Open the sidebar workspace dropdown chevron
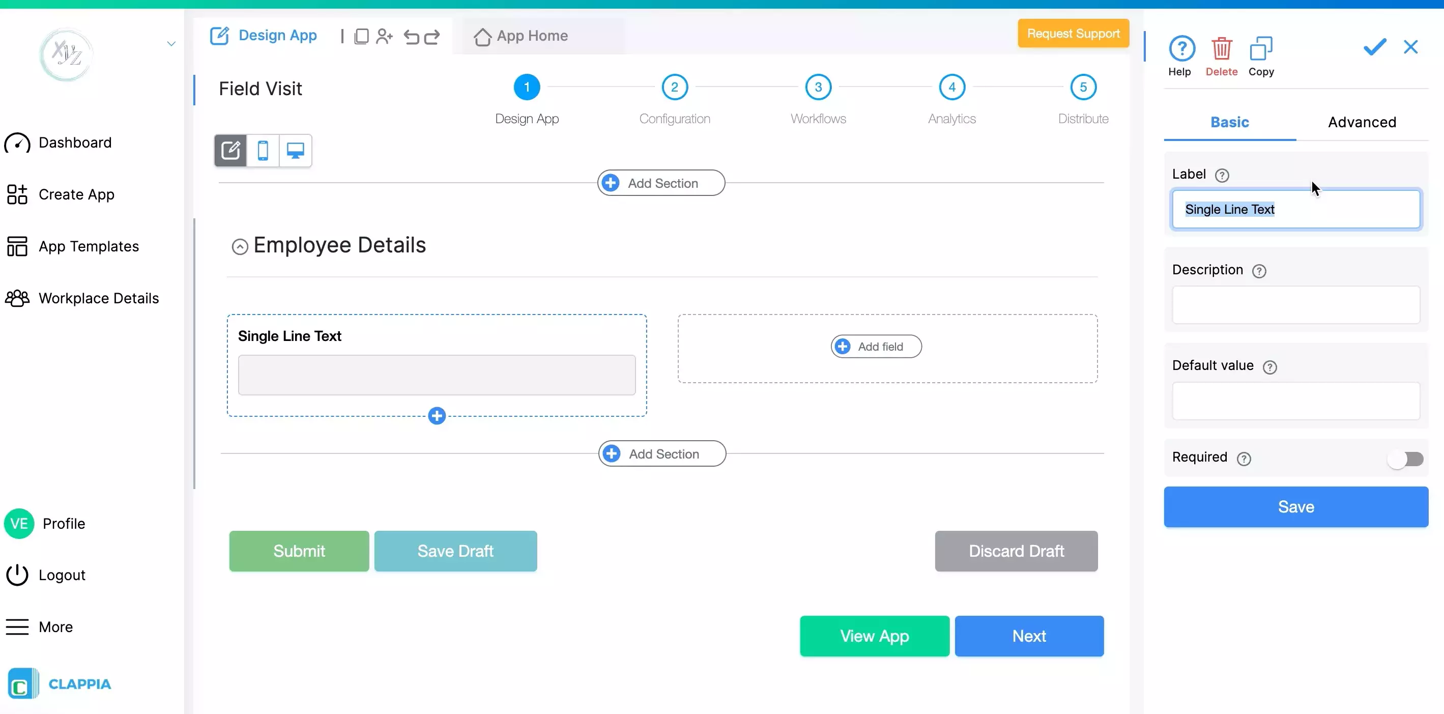Screen dimensions: 1444x714 171,43
